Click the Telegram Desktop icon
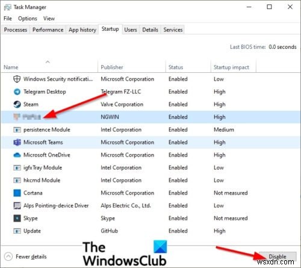The width and height of the screenshot is (301, 268). (17, 92)
